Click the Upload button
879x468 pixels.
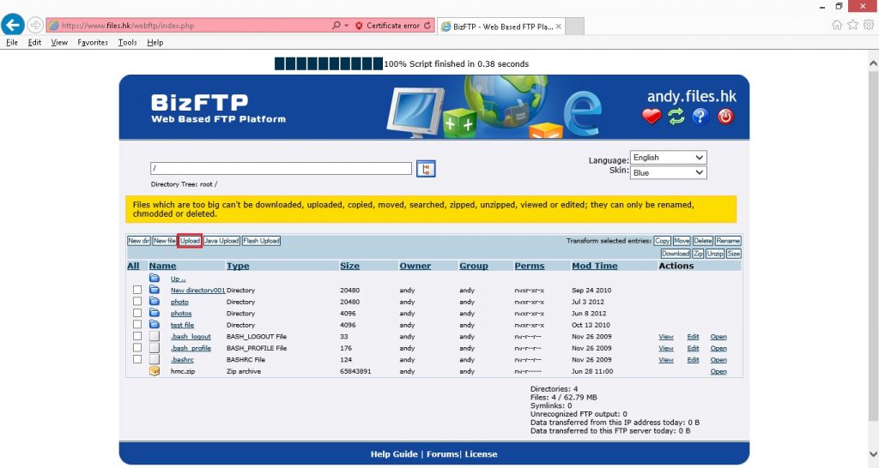point(190,241)
